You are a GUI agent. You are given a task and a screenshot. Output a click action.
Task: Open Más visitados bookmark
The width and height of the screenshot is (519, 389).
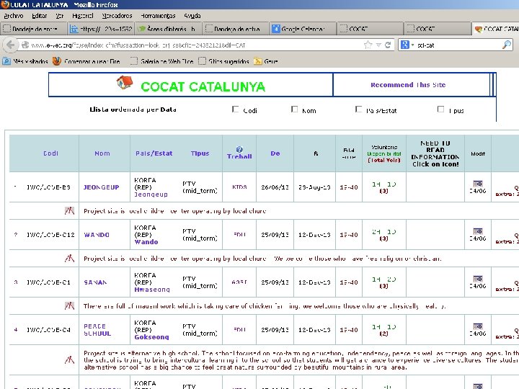point(25,61)
